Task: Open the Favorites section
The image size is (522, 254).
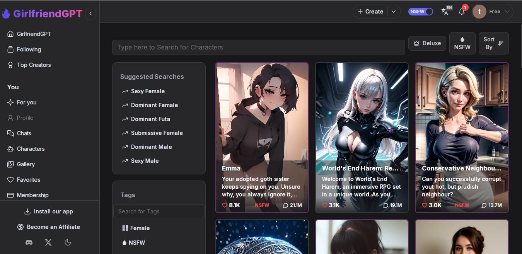Action: 24,180
